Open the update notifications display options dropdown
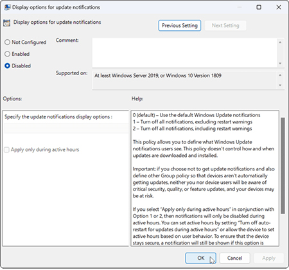The height and width of the screenshot is (270, 289). coord(66,128)
